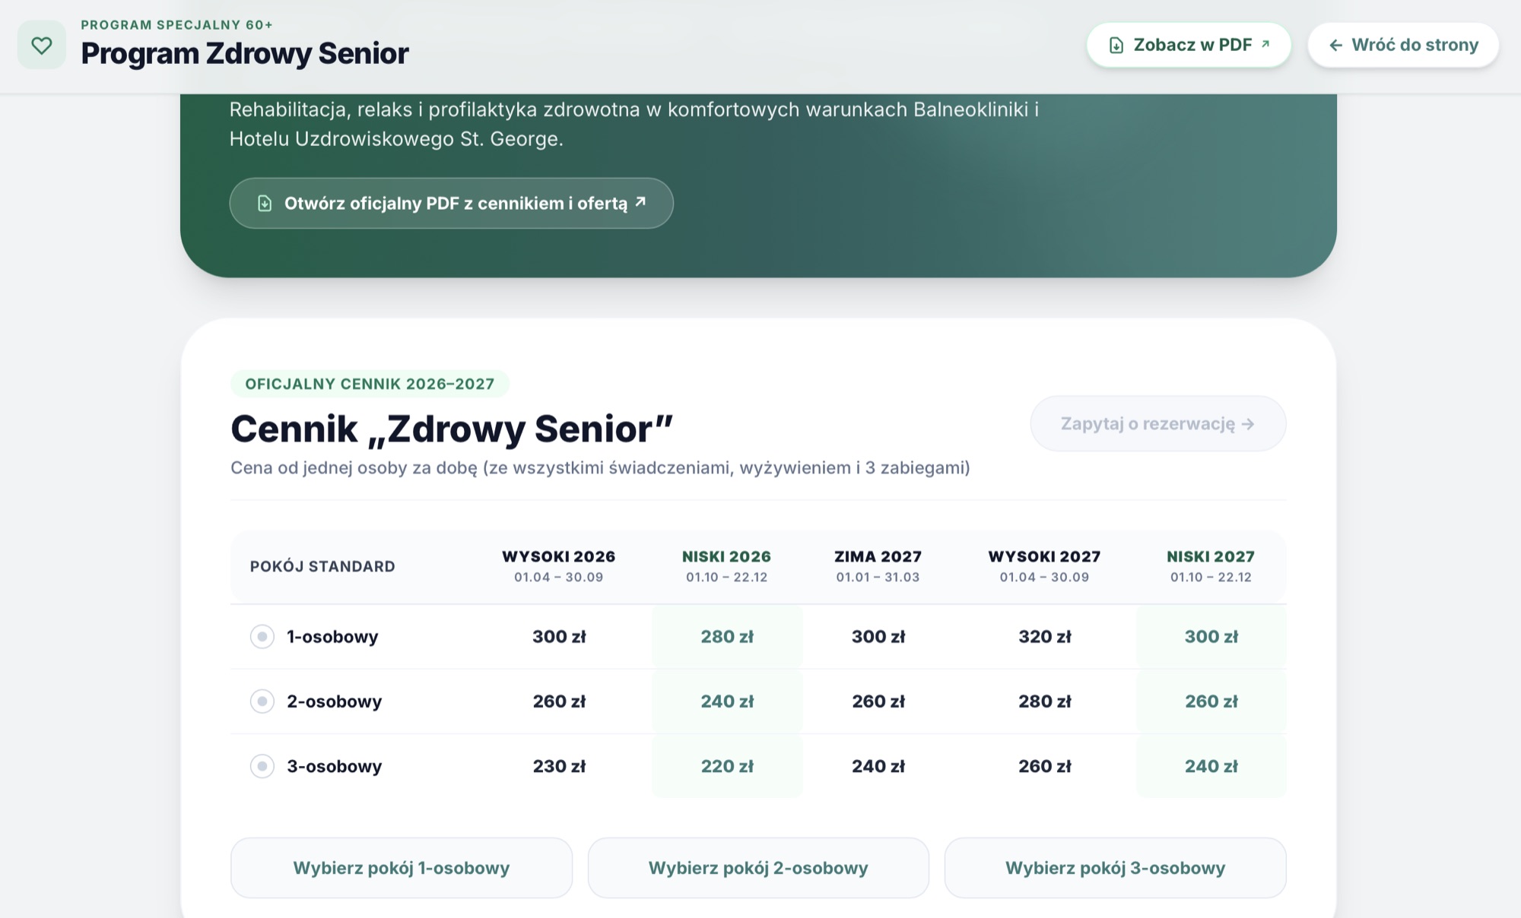This screenshot has height=918, width=1521.
Task: Click the NISKI 2027 column header
Action: coord(1211,566)
